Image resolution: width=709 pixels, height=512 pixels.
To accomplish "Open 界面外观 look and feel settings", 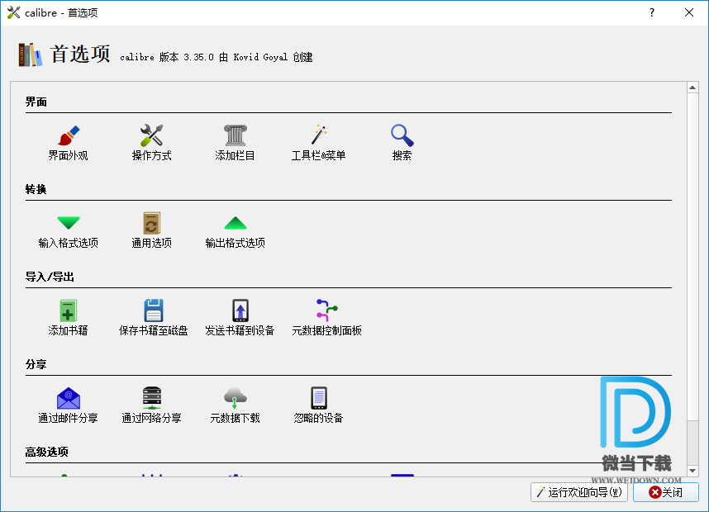I will [69, 143].
